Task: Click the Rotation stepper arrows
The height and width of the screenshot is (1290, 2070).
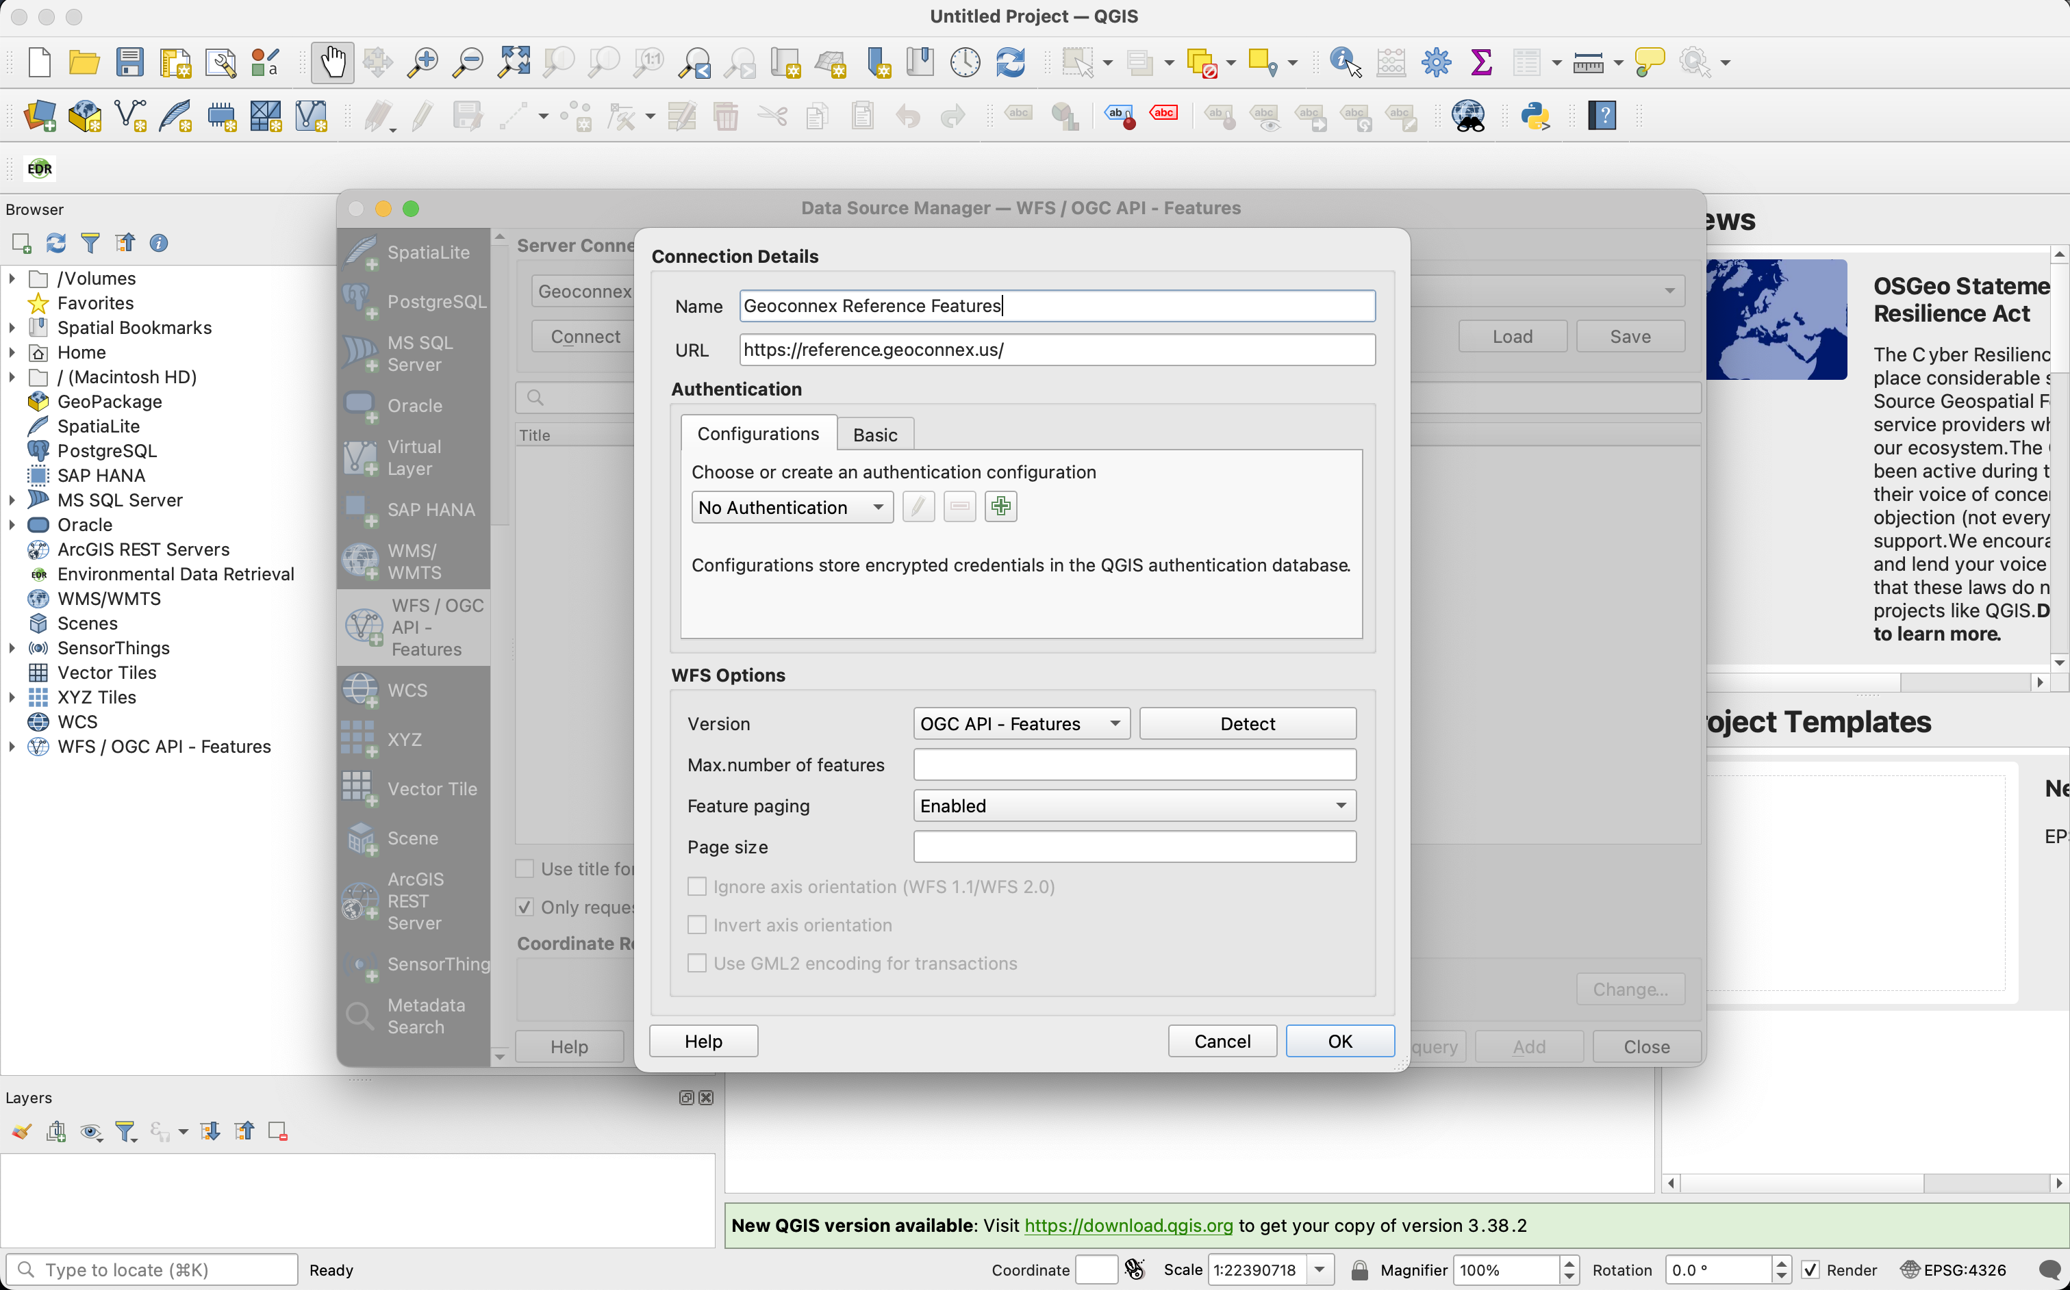Action: [1780, 1269]
